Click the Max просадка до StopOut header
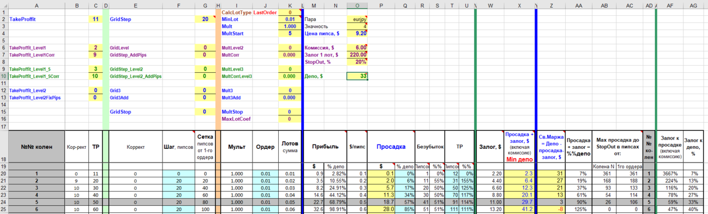This screenshot has width=708, height=214. coord(617,147)
